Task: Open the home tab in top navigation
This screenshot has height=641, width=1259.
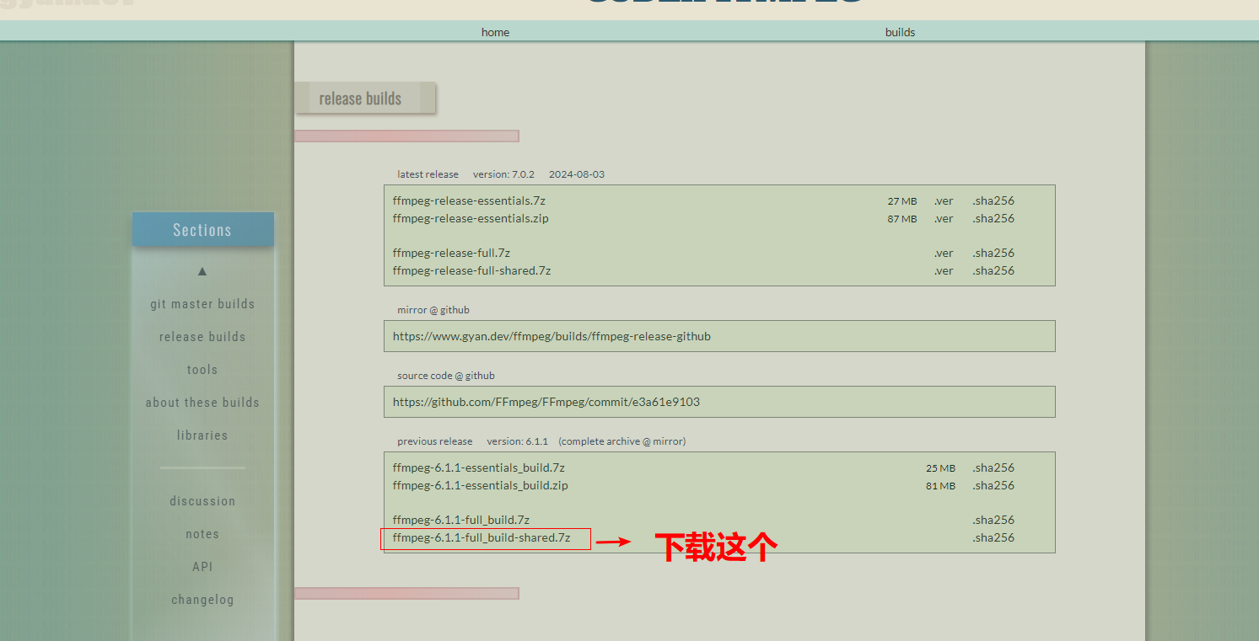Action: pos(495,32)
